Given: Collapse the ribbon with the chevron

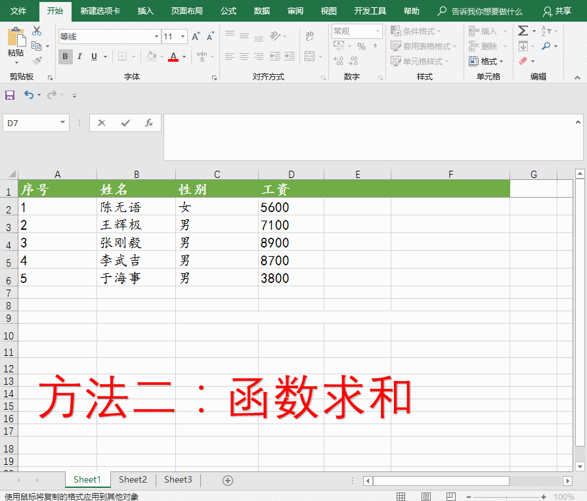Looking at the screenshot, I should 577,77.
